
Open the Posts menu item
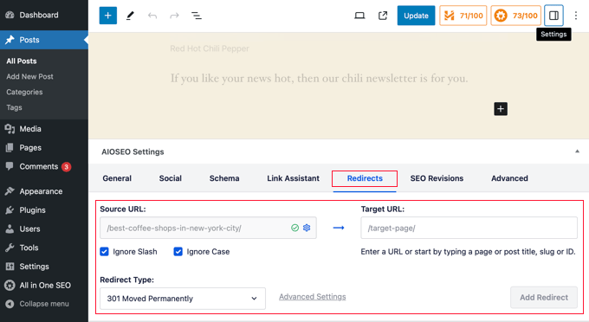(44, 40)
